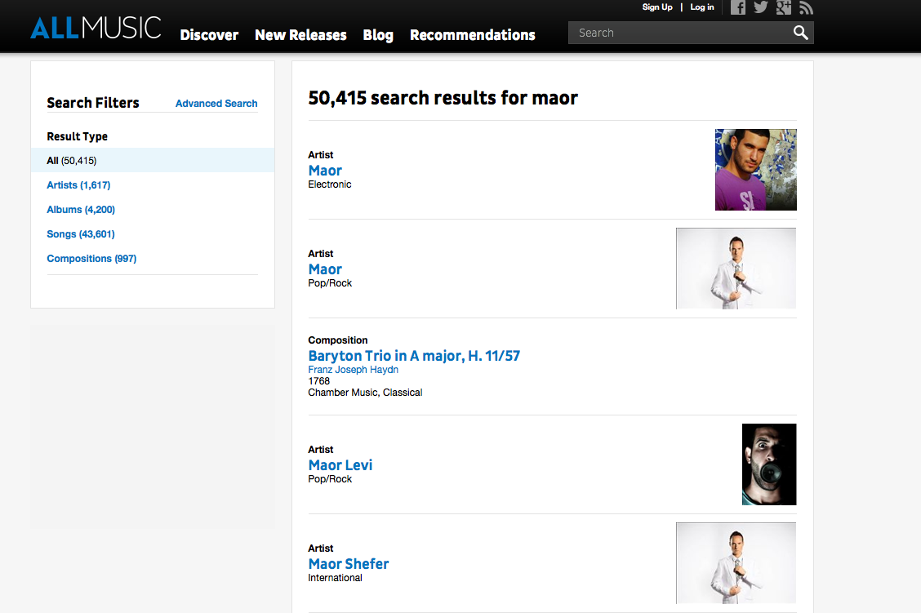
Task: Click in the Search text field
Action: coord(678,33)
